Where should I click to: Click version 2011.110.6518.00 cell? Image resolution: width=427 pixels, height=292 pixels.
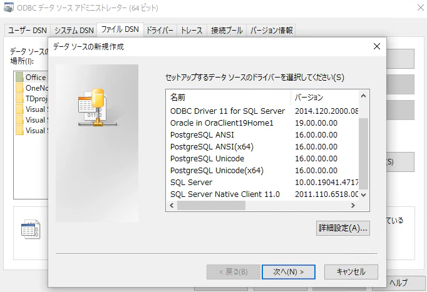tap(327, 194)
